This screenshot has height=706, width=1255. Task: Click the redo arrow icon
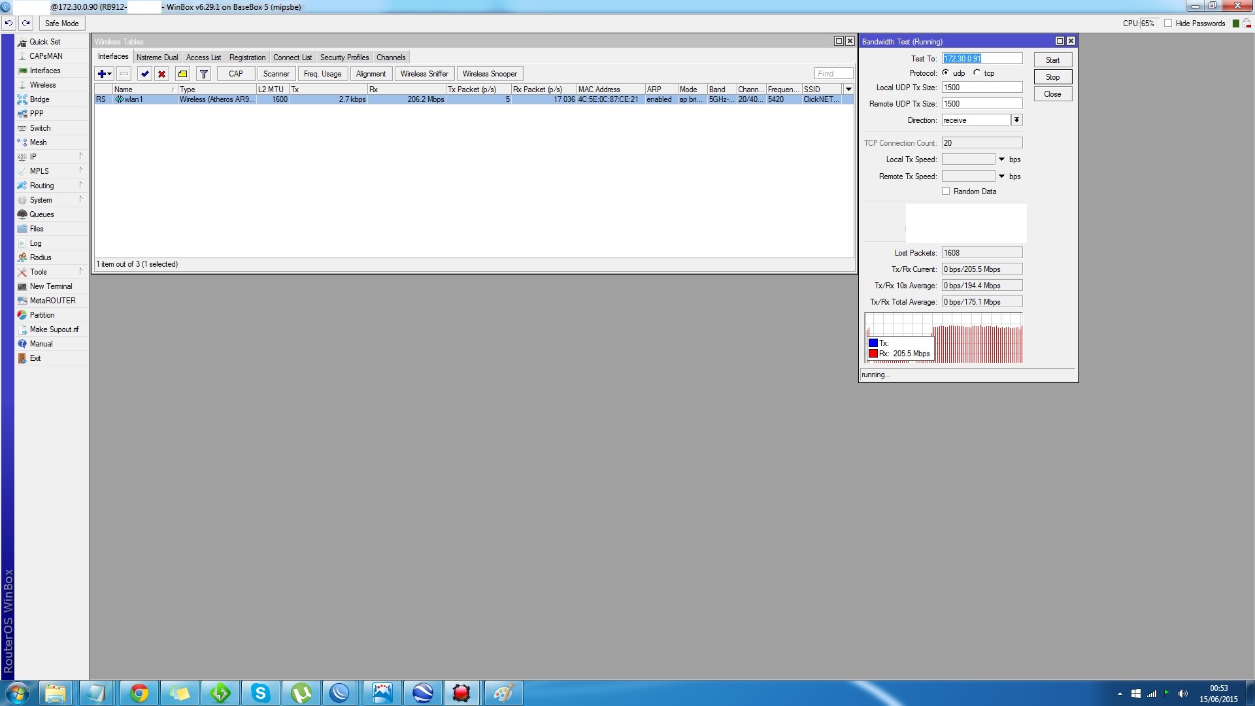pos(26,23)
